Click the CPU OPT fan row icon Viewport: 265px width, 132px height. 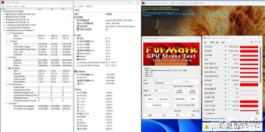coord(78,78)
